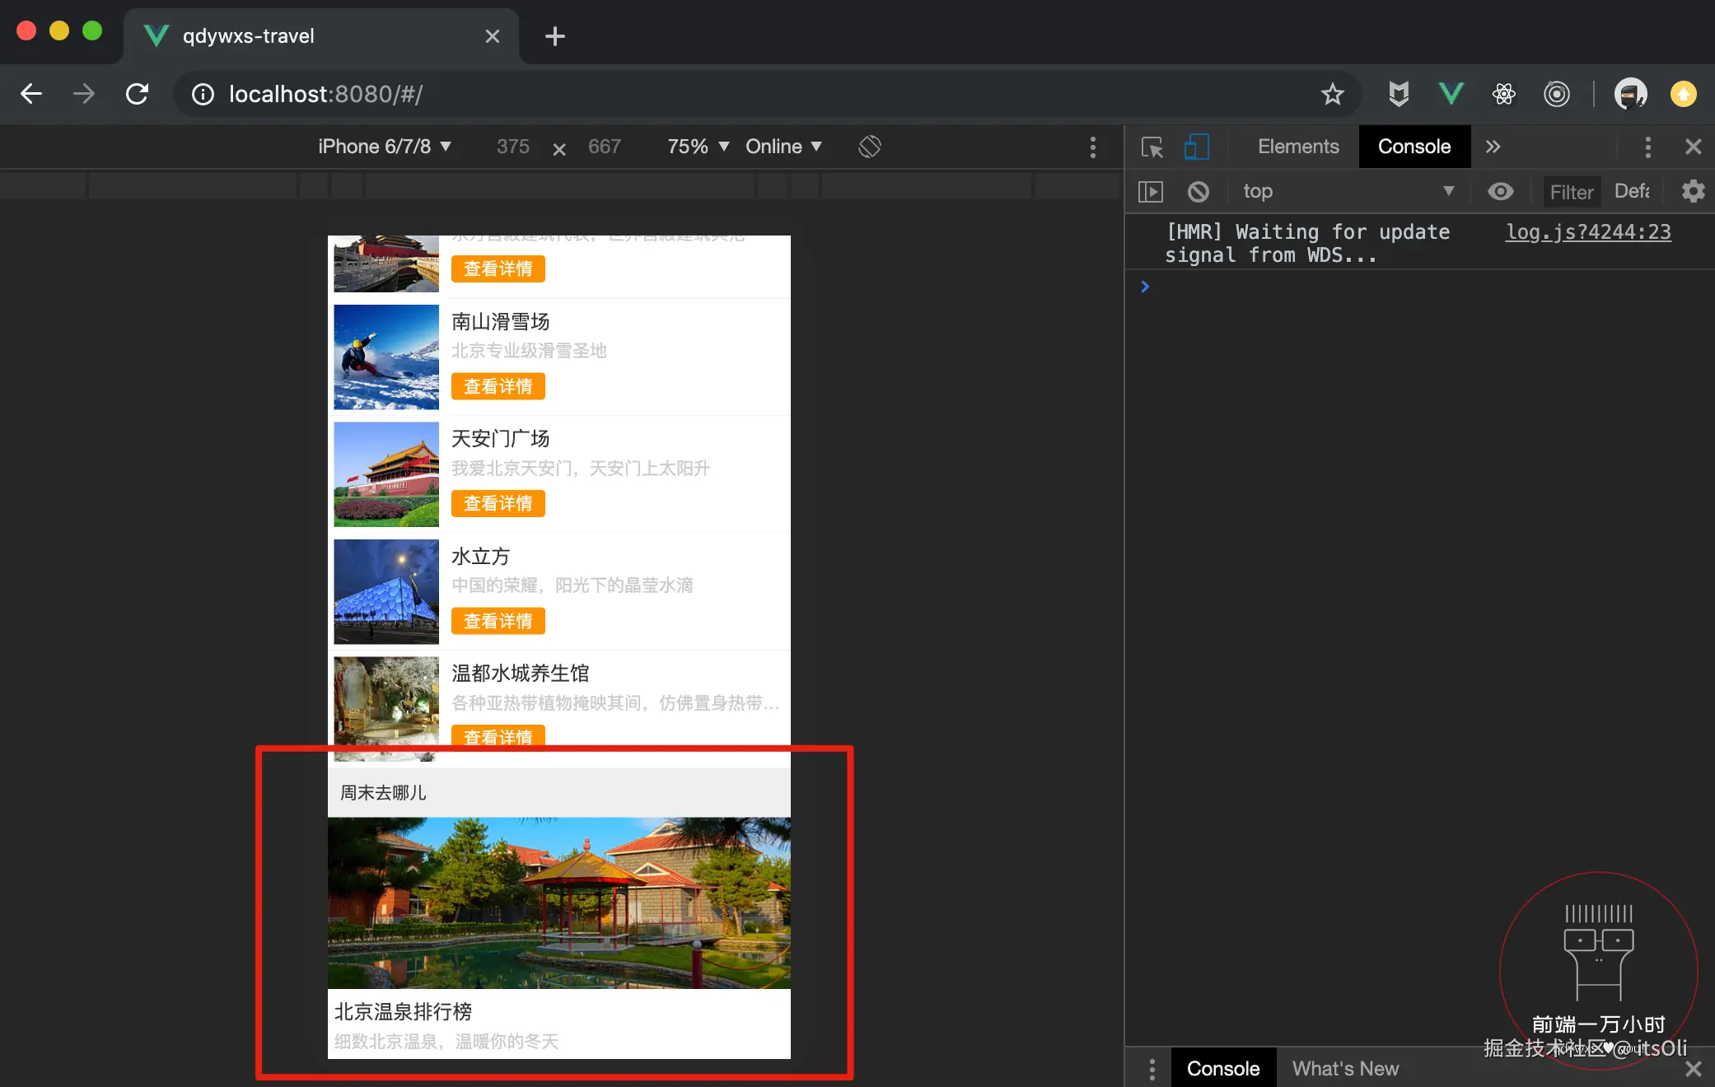Open the 水立方 Water Cube thumbnail
Viewport: 1715px width, 1087px height.
point(386,591)
